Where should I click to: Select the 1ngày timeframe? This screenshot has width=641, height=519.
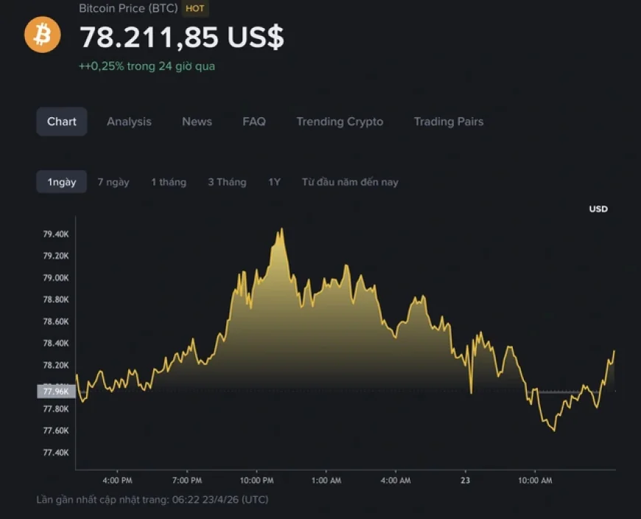(x=61, y=181)
